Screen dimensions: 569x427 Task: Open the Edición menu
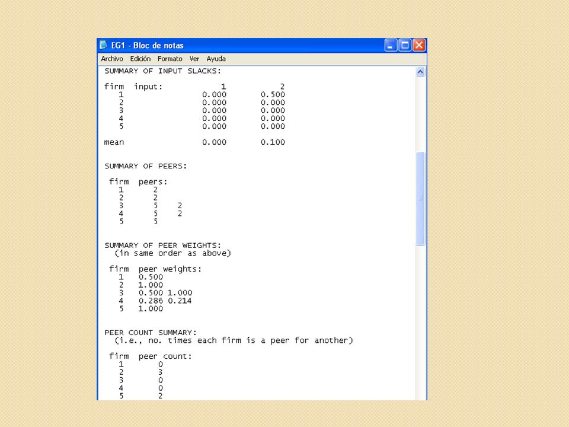(140, 59)
